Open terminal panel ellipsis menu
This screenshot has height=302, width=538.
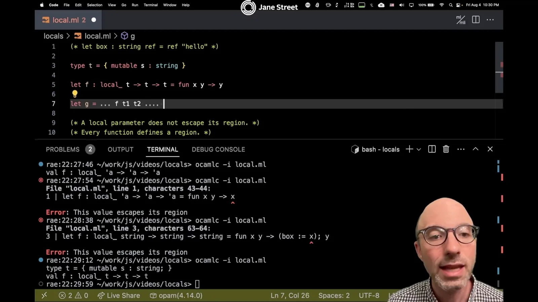[x=461, y=149]
